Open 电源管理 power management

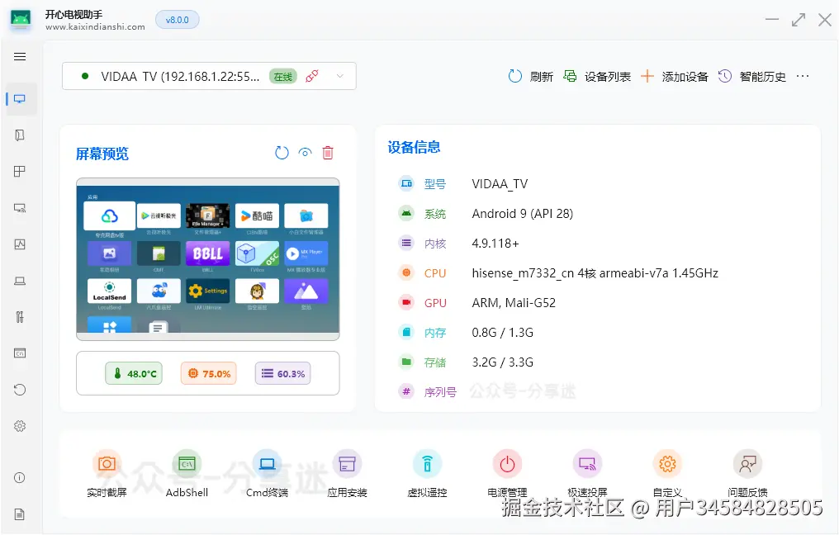[x=507, y=474]
